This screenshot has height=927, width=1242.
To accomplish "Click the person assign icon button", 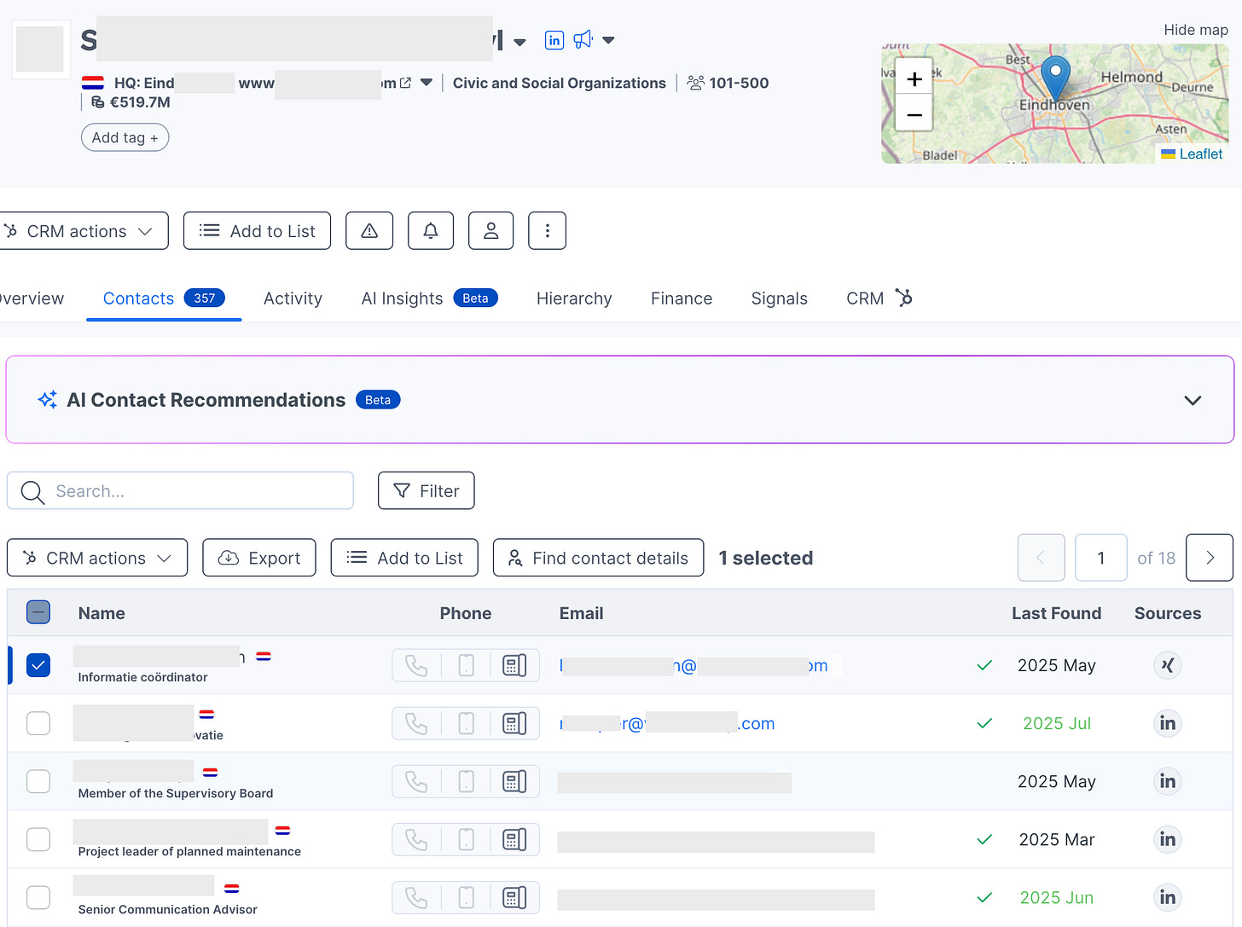I will 491,231.
